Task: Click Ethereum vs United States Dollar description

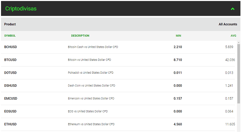Action: 91,124
